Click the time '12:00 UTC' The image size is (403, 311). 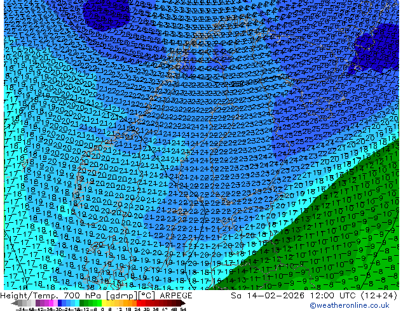334,296
